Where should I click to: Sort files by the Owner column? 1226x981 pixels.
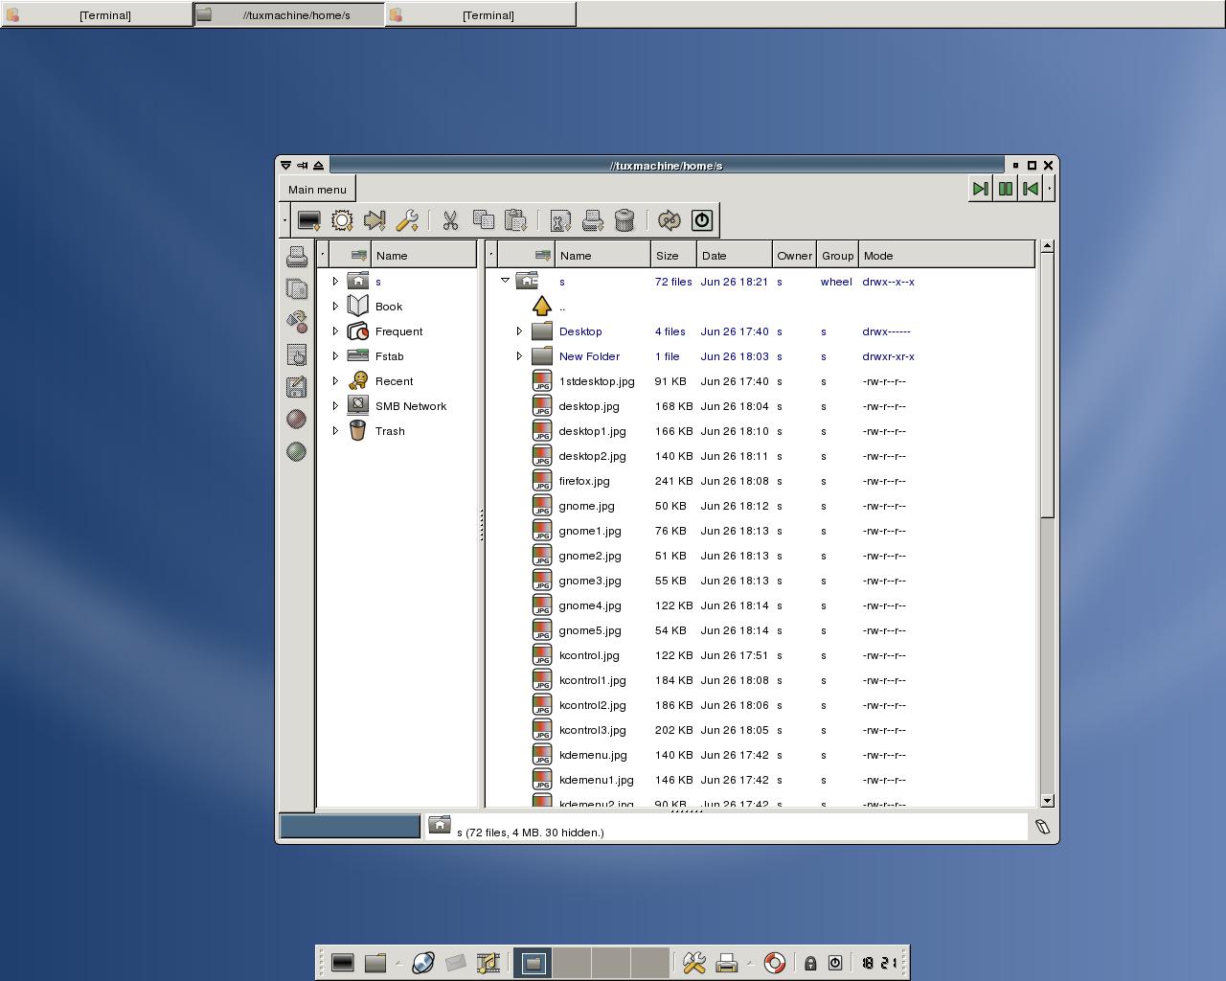(x=794, y=255)
